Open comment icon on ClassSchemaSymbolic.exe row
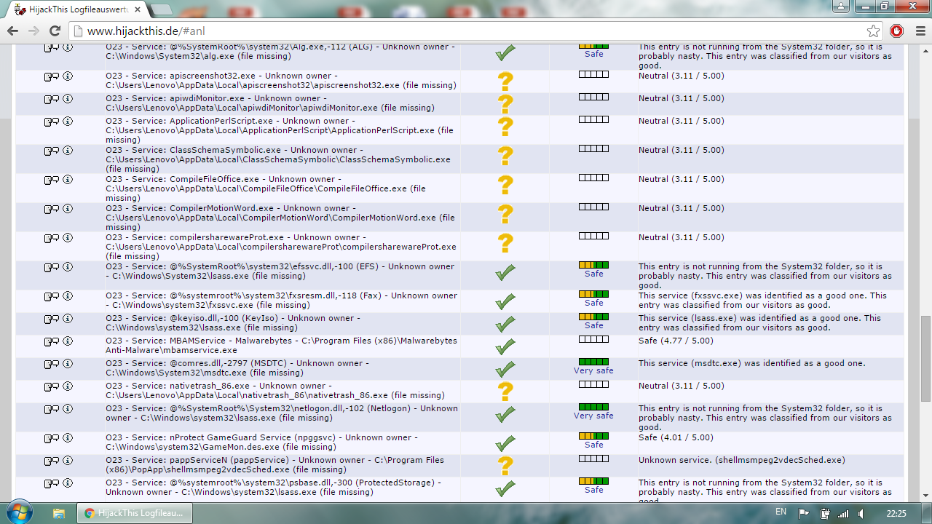 [52, 151]
